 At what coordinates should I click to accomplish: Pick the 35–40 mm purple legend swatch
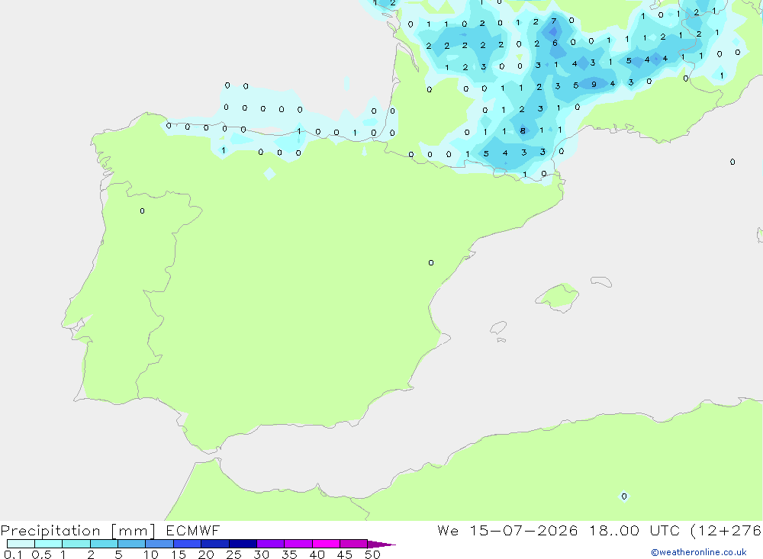pos(298,544)
